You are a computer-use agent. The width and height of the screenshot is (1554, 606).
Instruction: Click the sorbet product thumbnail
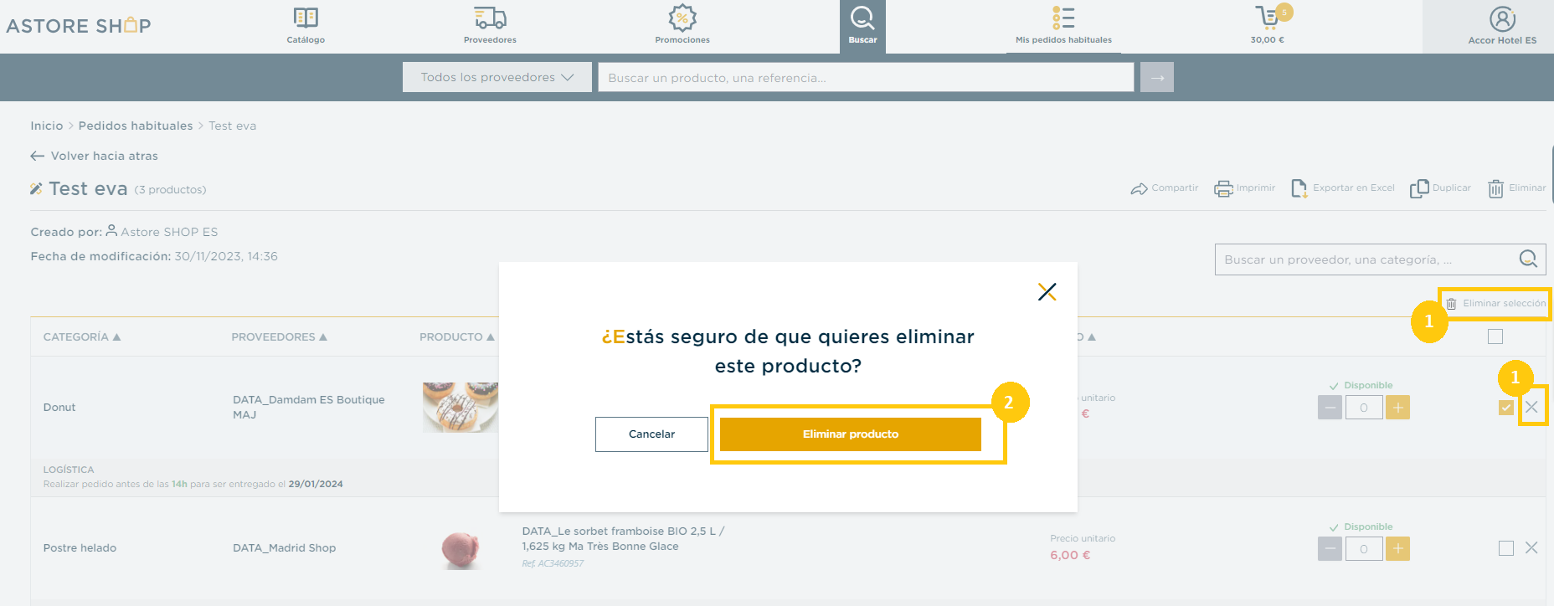pyautogui.click(x=461, y=550)
